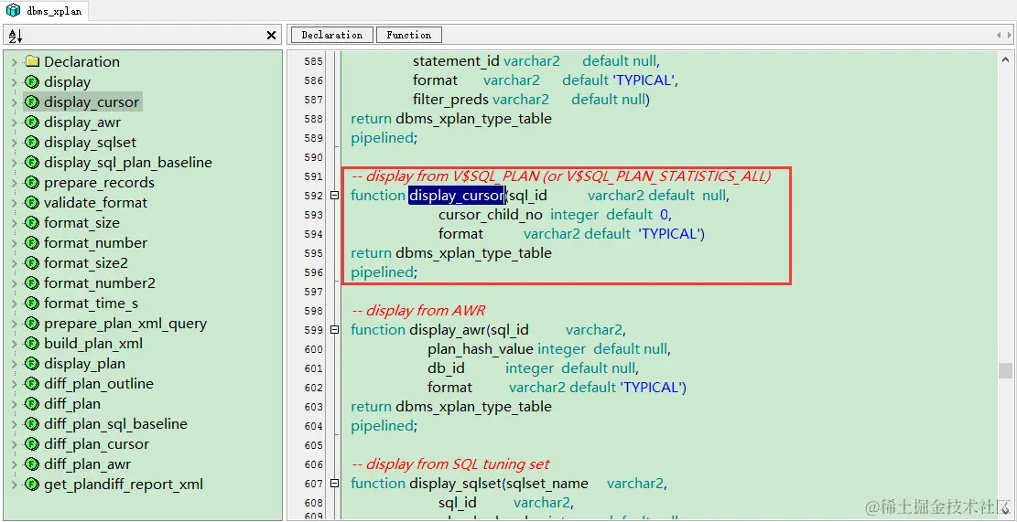Click the get_plandiff_report_xml function icon
1017x522 pixels.
point(32,484)
